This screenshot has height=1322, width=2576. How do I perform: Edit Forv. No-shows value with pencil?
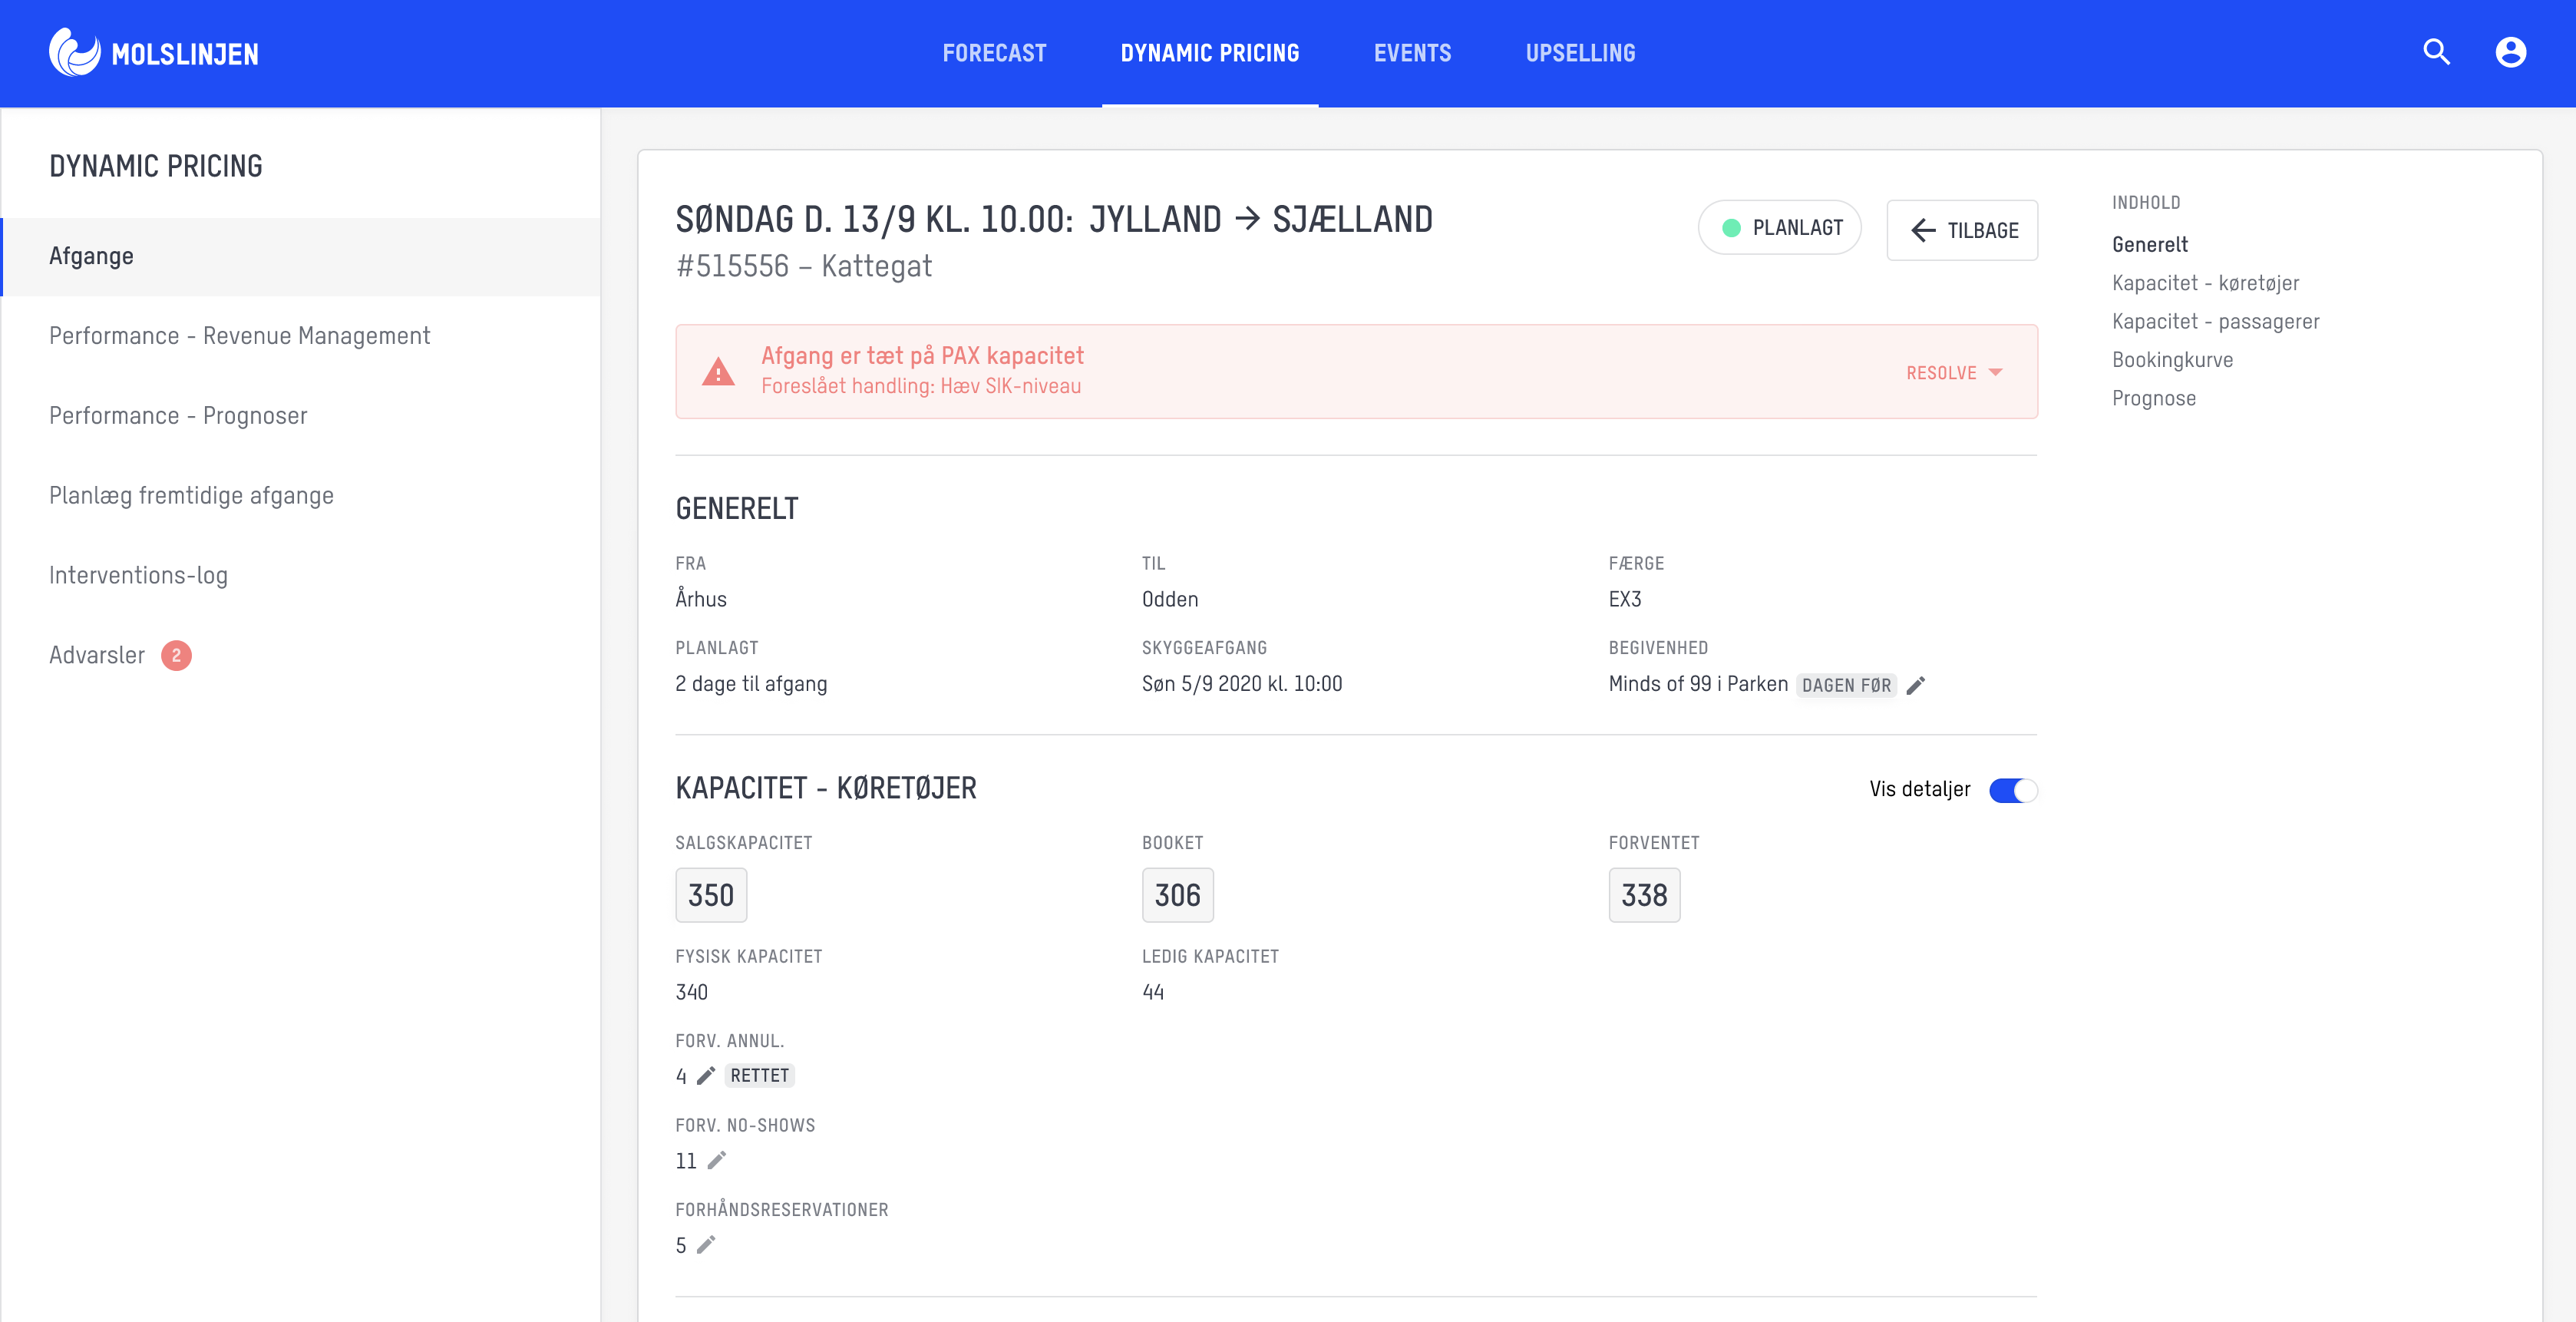point(716,1160)
